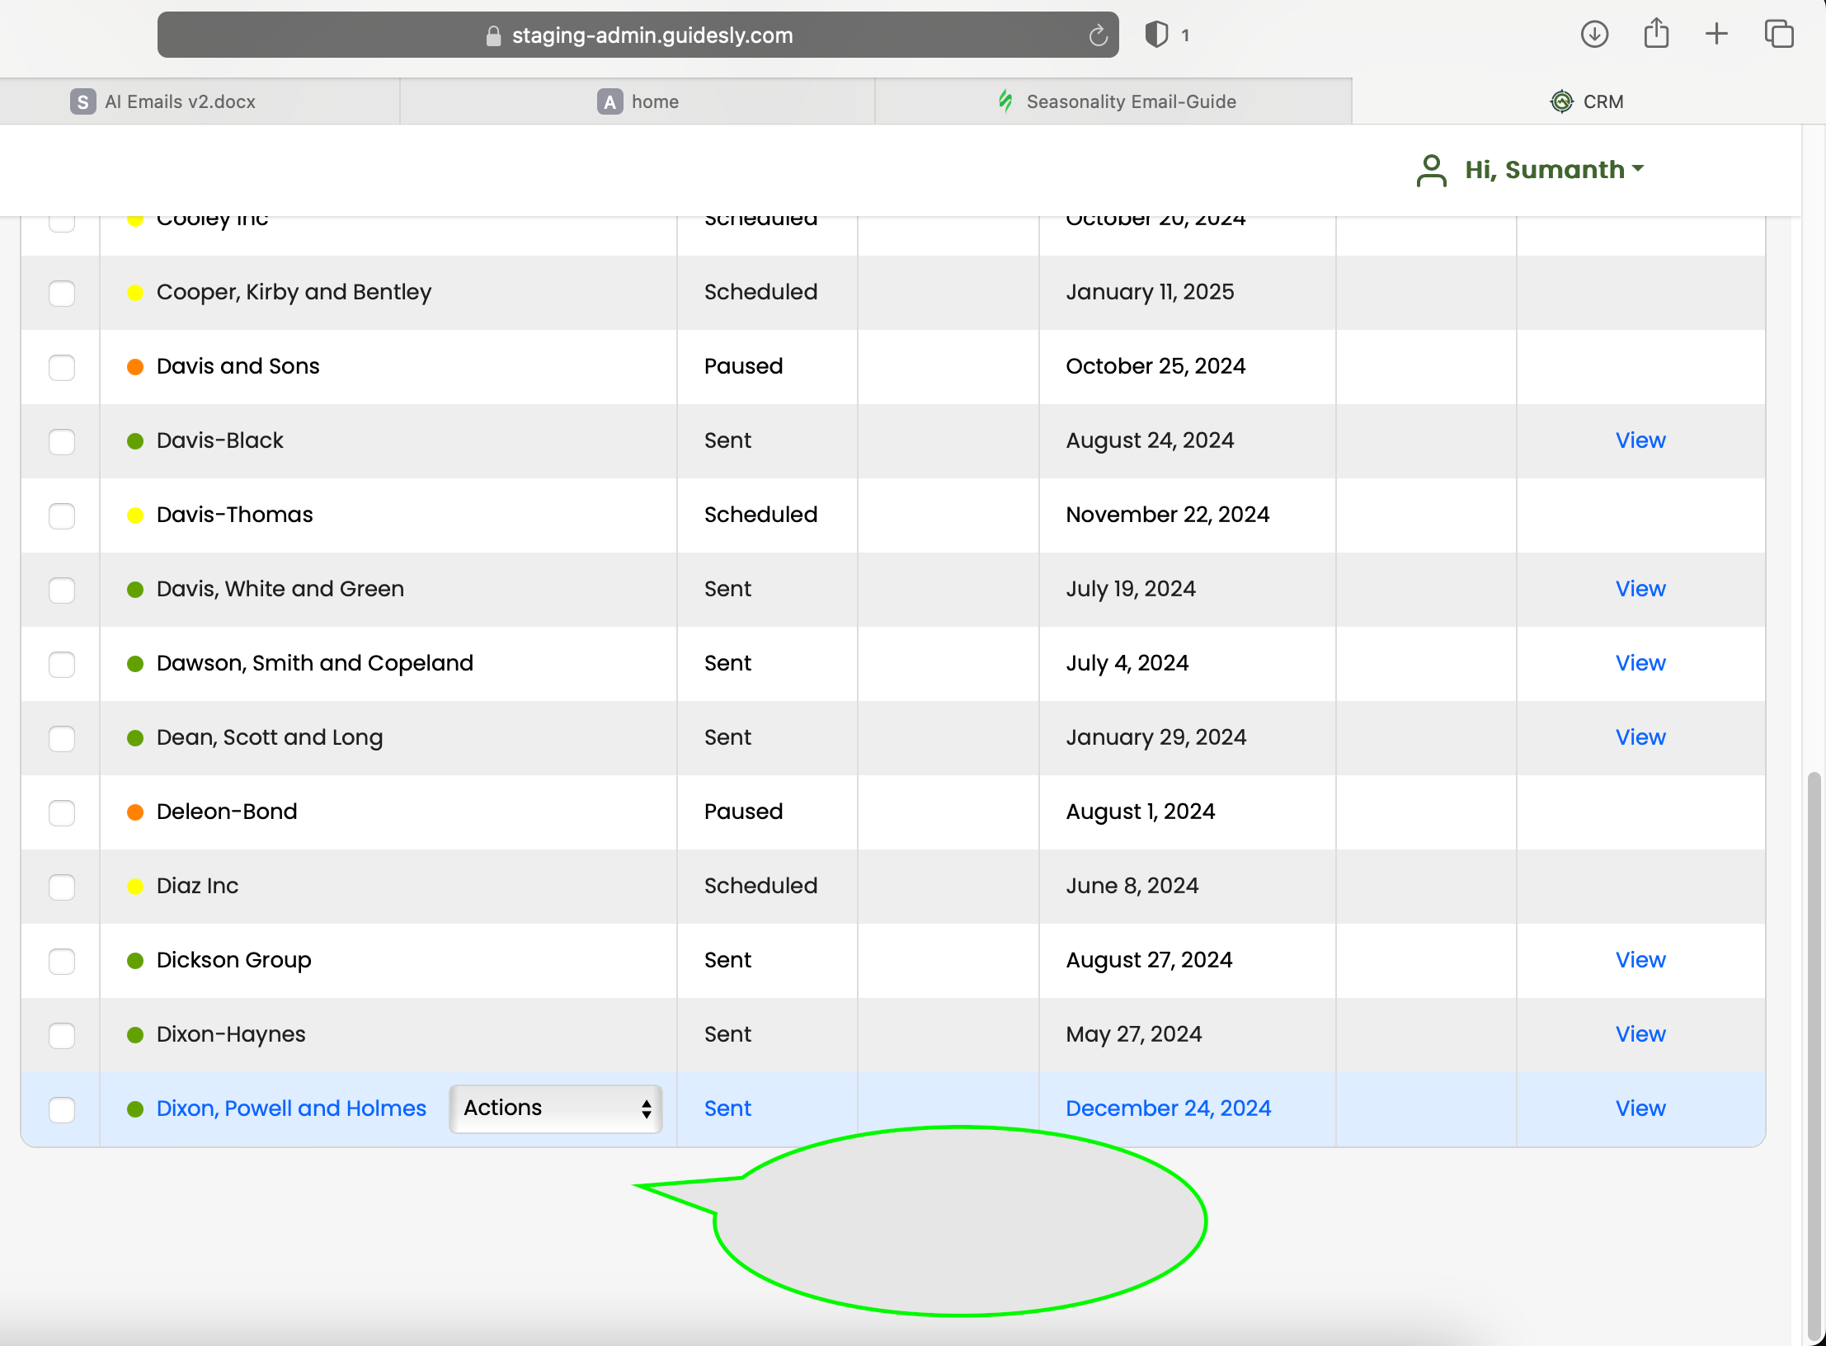
Task: Expand the Hi, Sumanth user menu
Action: coord(1554,170)
